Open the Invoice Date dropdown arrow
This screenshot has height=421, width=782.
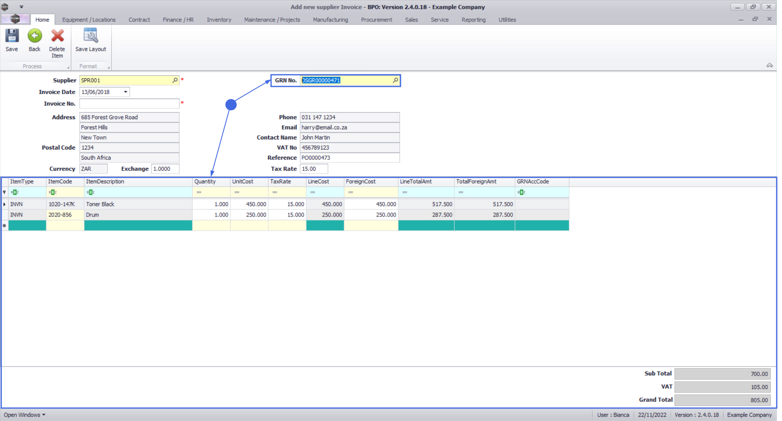[125, 92]
